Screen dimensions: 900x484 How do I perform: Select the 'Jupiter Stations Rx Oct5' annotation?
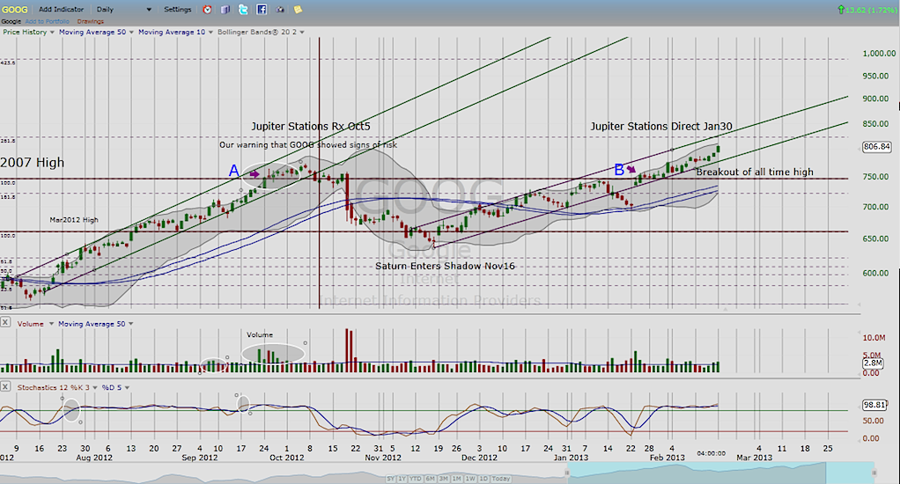tap(311, 126)
